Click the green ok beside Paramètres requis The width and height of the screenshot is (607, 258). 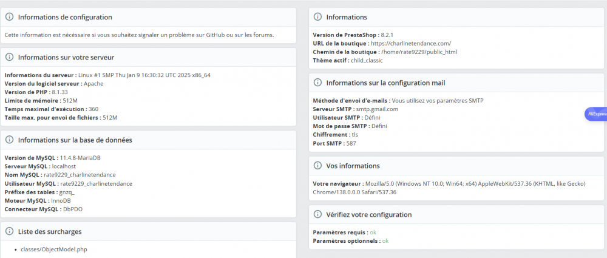click(x=373, y=233)
